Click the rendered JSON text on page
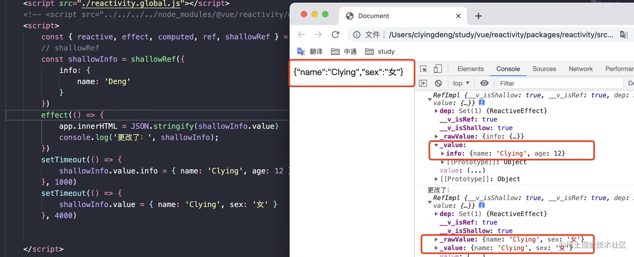Screen dimensions: 634x257 (x=348, y=72)
